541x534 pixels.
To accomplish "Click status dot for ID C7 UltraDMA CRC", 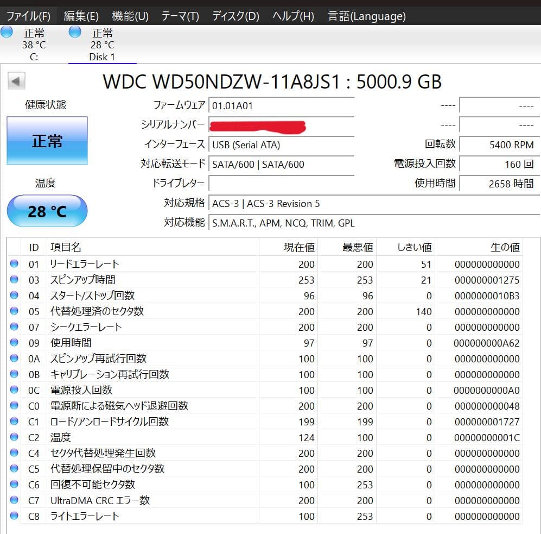I will point(14,500).
